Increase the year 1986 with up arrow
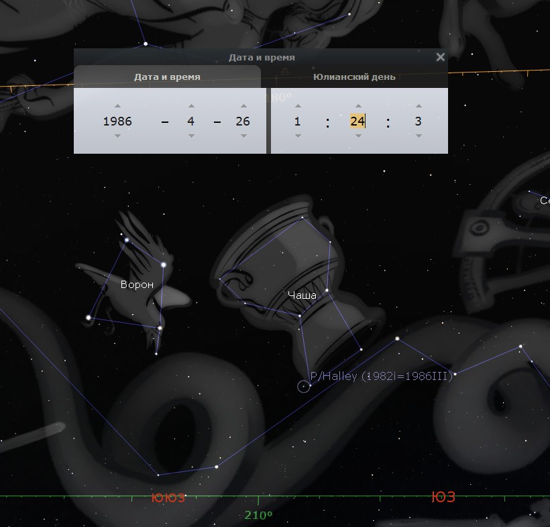Image resolution: width=550 pixels, height=527 pixels. pos(117,105)
